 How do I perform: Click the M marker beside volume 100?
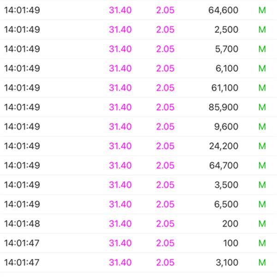coord(262,243)
